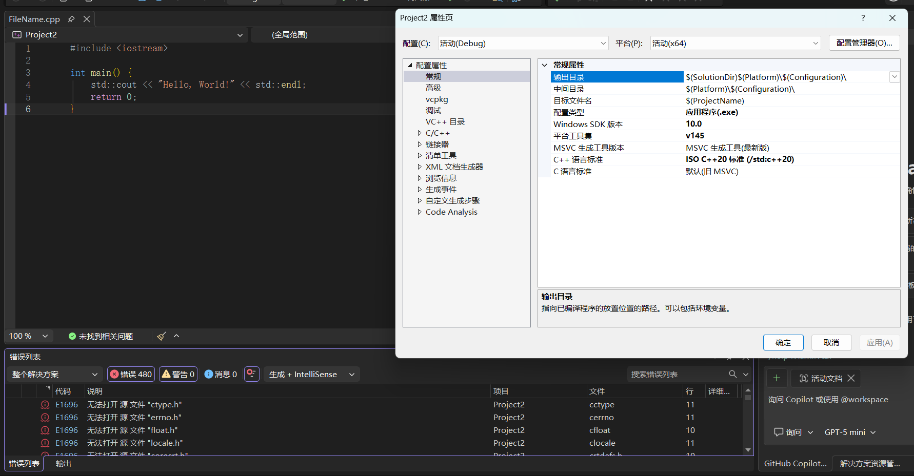Open the 配置(C) configuration combo box
Viewport: 914px width, 476px height.
point(523,44)
